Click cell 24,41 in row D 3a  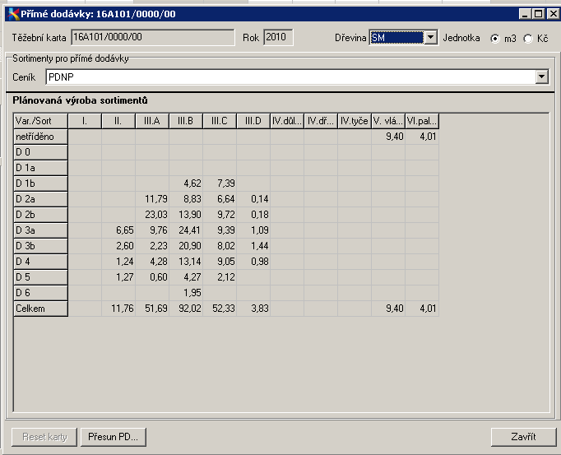[186, 230]
